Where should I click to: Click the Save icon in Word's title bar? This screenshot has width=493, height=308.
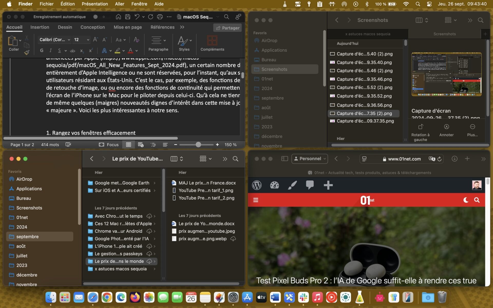pyautogui.click(x=128, y=17)
